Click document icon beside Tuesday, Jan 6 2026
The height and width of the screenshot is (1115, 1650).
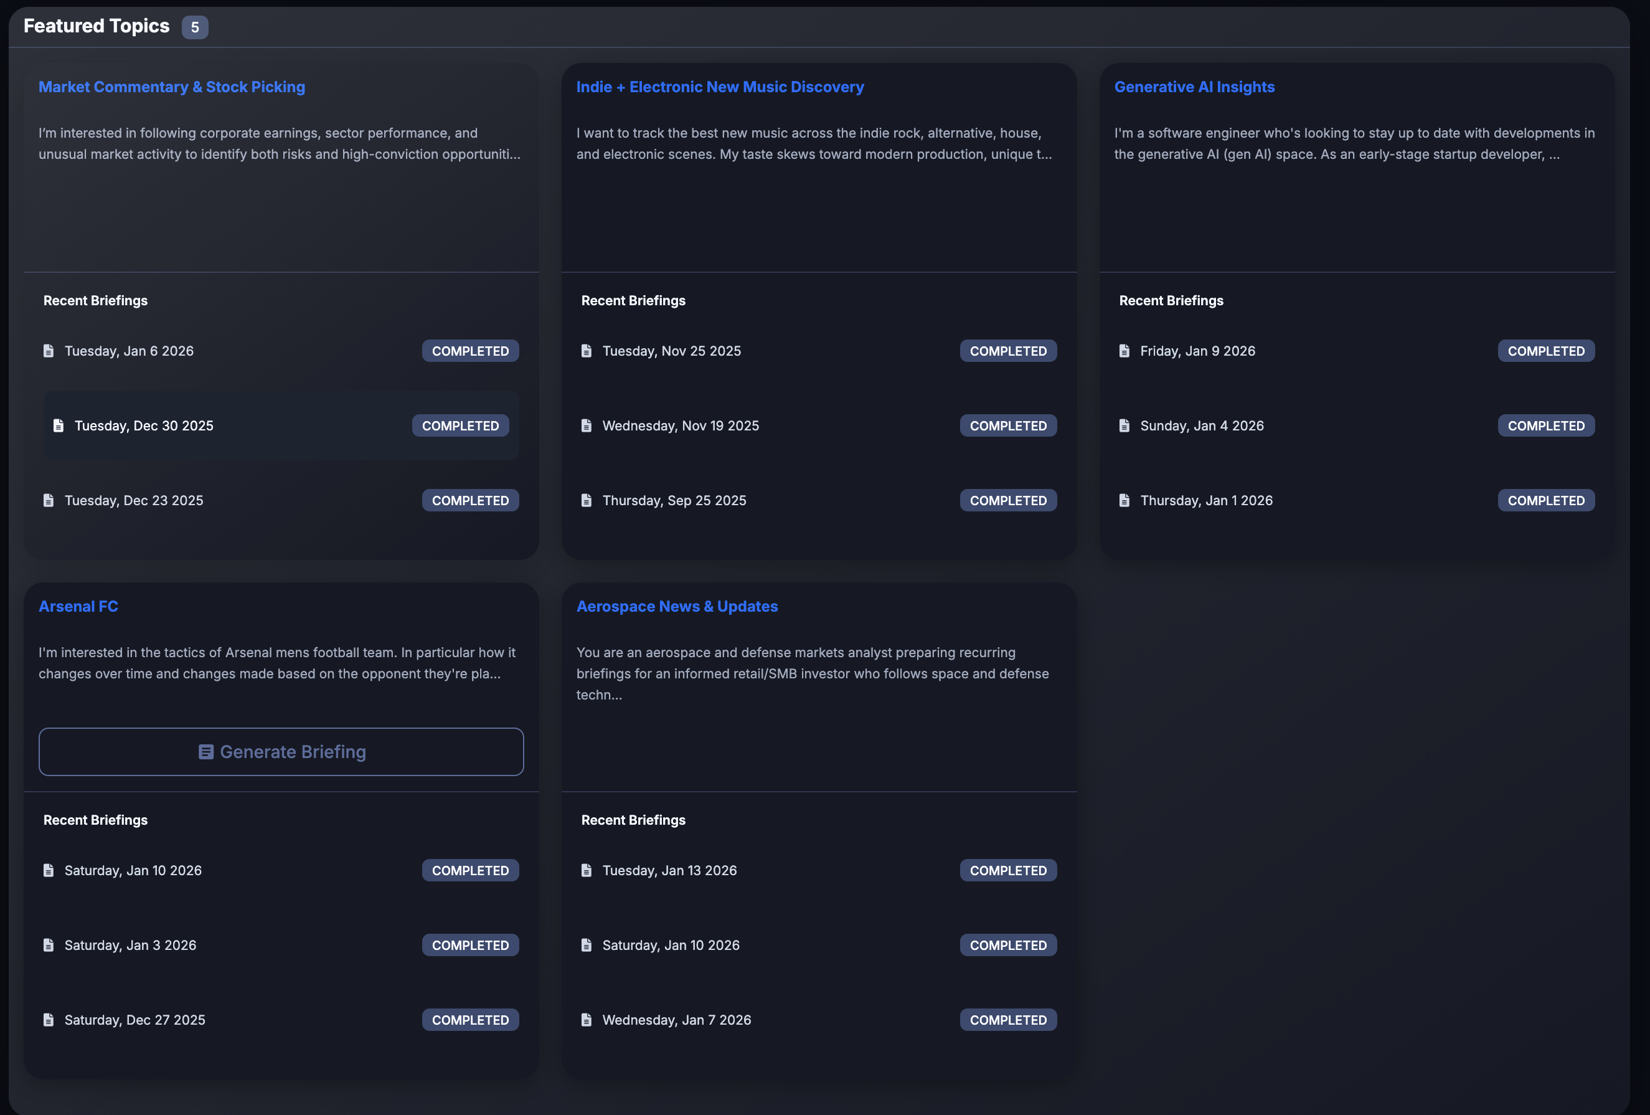[49, 351]
